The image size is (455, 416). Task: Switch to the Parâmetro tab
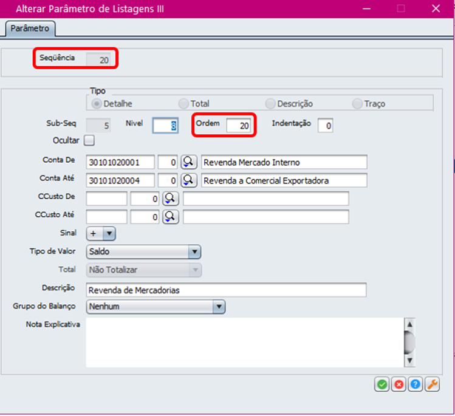coord(30,28)
